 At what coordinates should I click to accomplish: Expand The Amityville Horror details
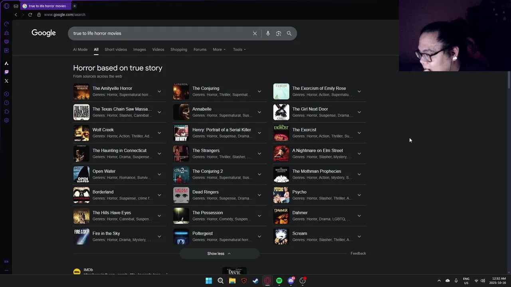(159, 91)
